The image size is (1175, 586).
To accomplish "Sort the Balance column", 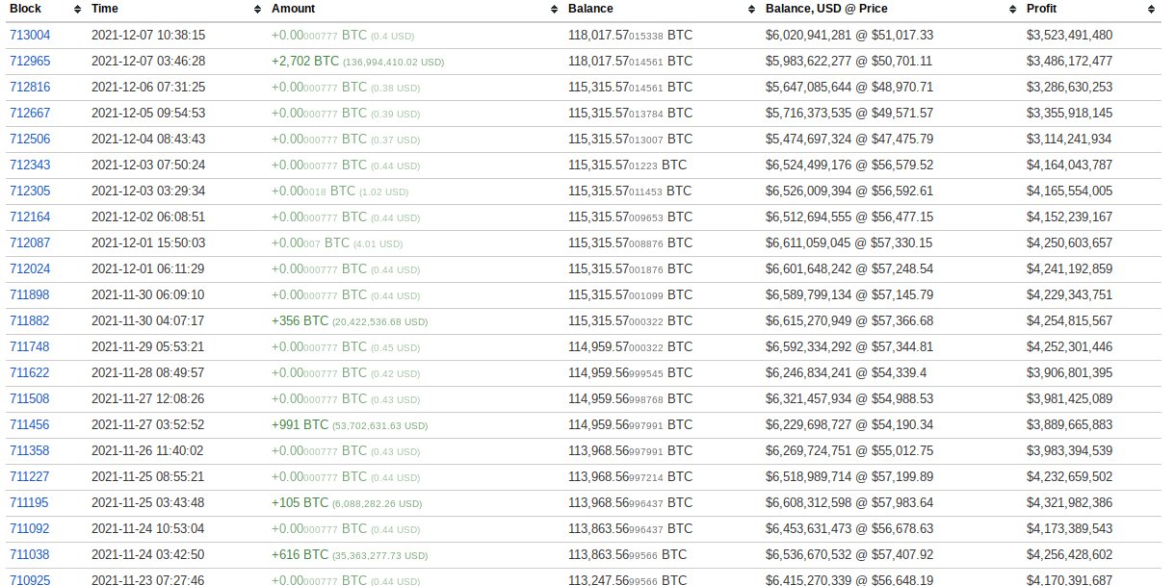I will click(x=750, y=9).
